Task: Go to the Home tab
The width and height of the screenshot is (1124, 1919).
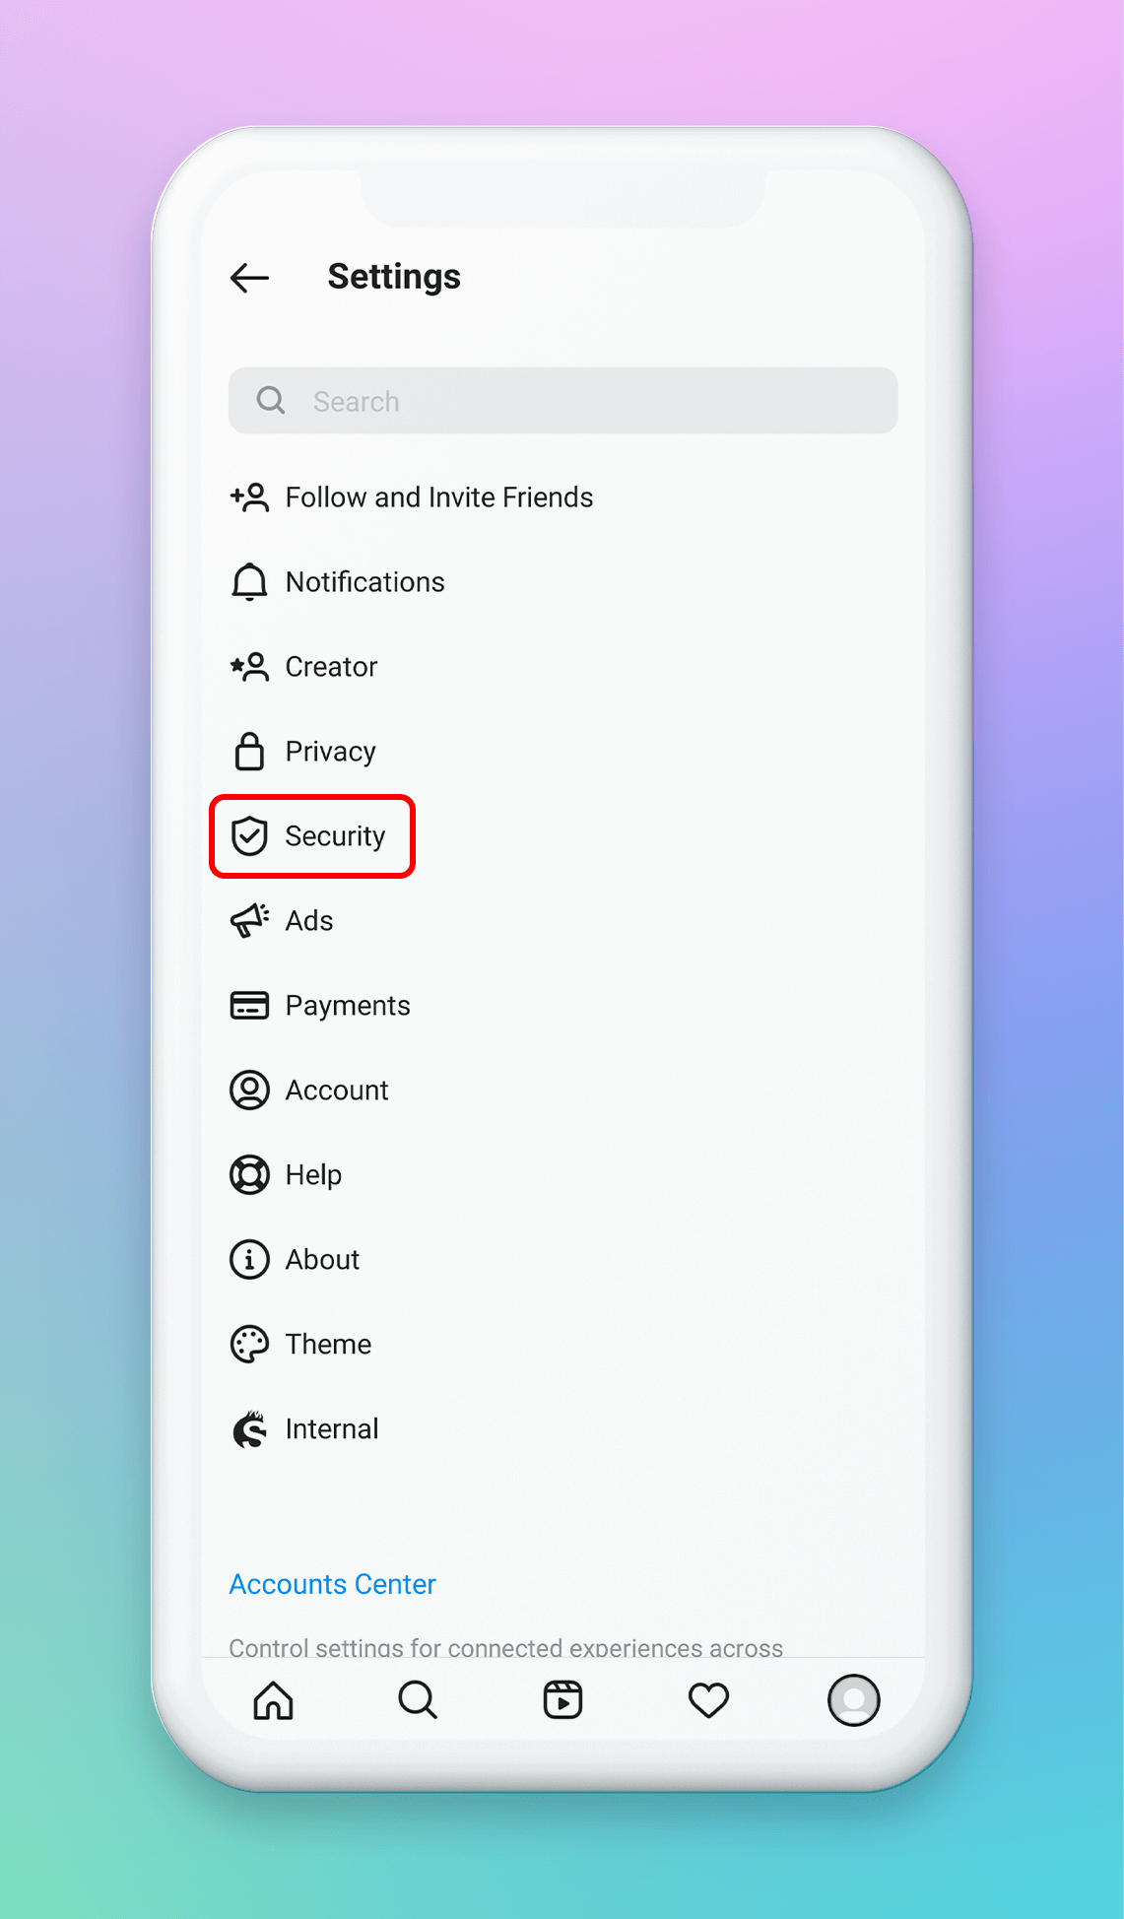Action: pyautogui.click(x=273, y=1700)
